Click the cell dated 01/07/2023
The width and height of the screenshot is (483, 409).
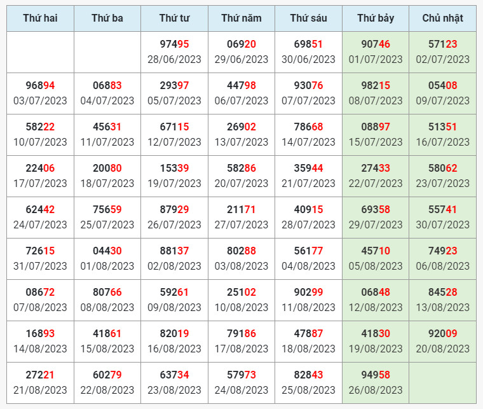[376, 52]
